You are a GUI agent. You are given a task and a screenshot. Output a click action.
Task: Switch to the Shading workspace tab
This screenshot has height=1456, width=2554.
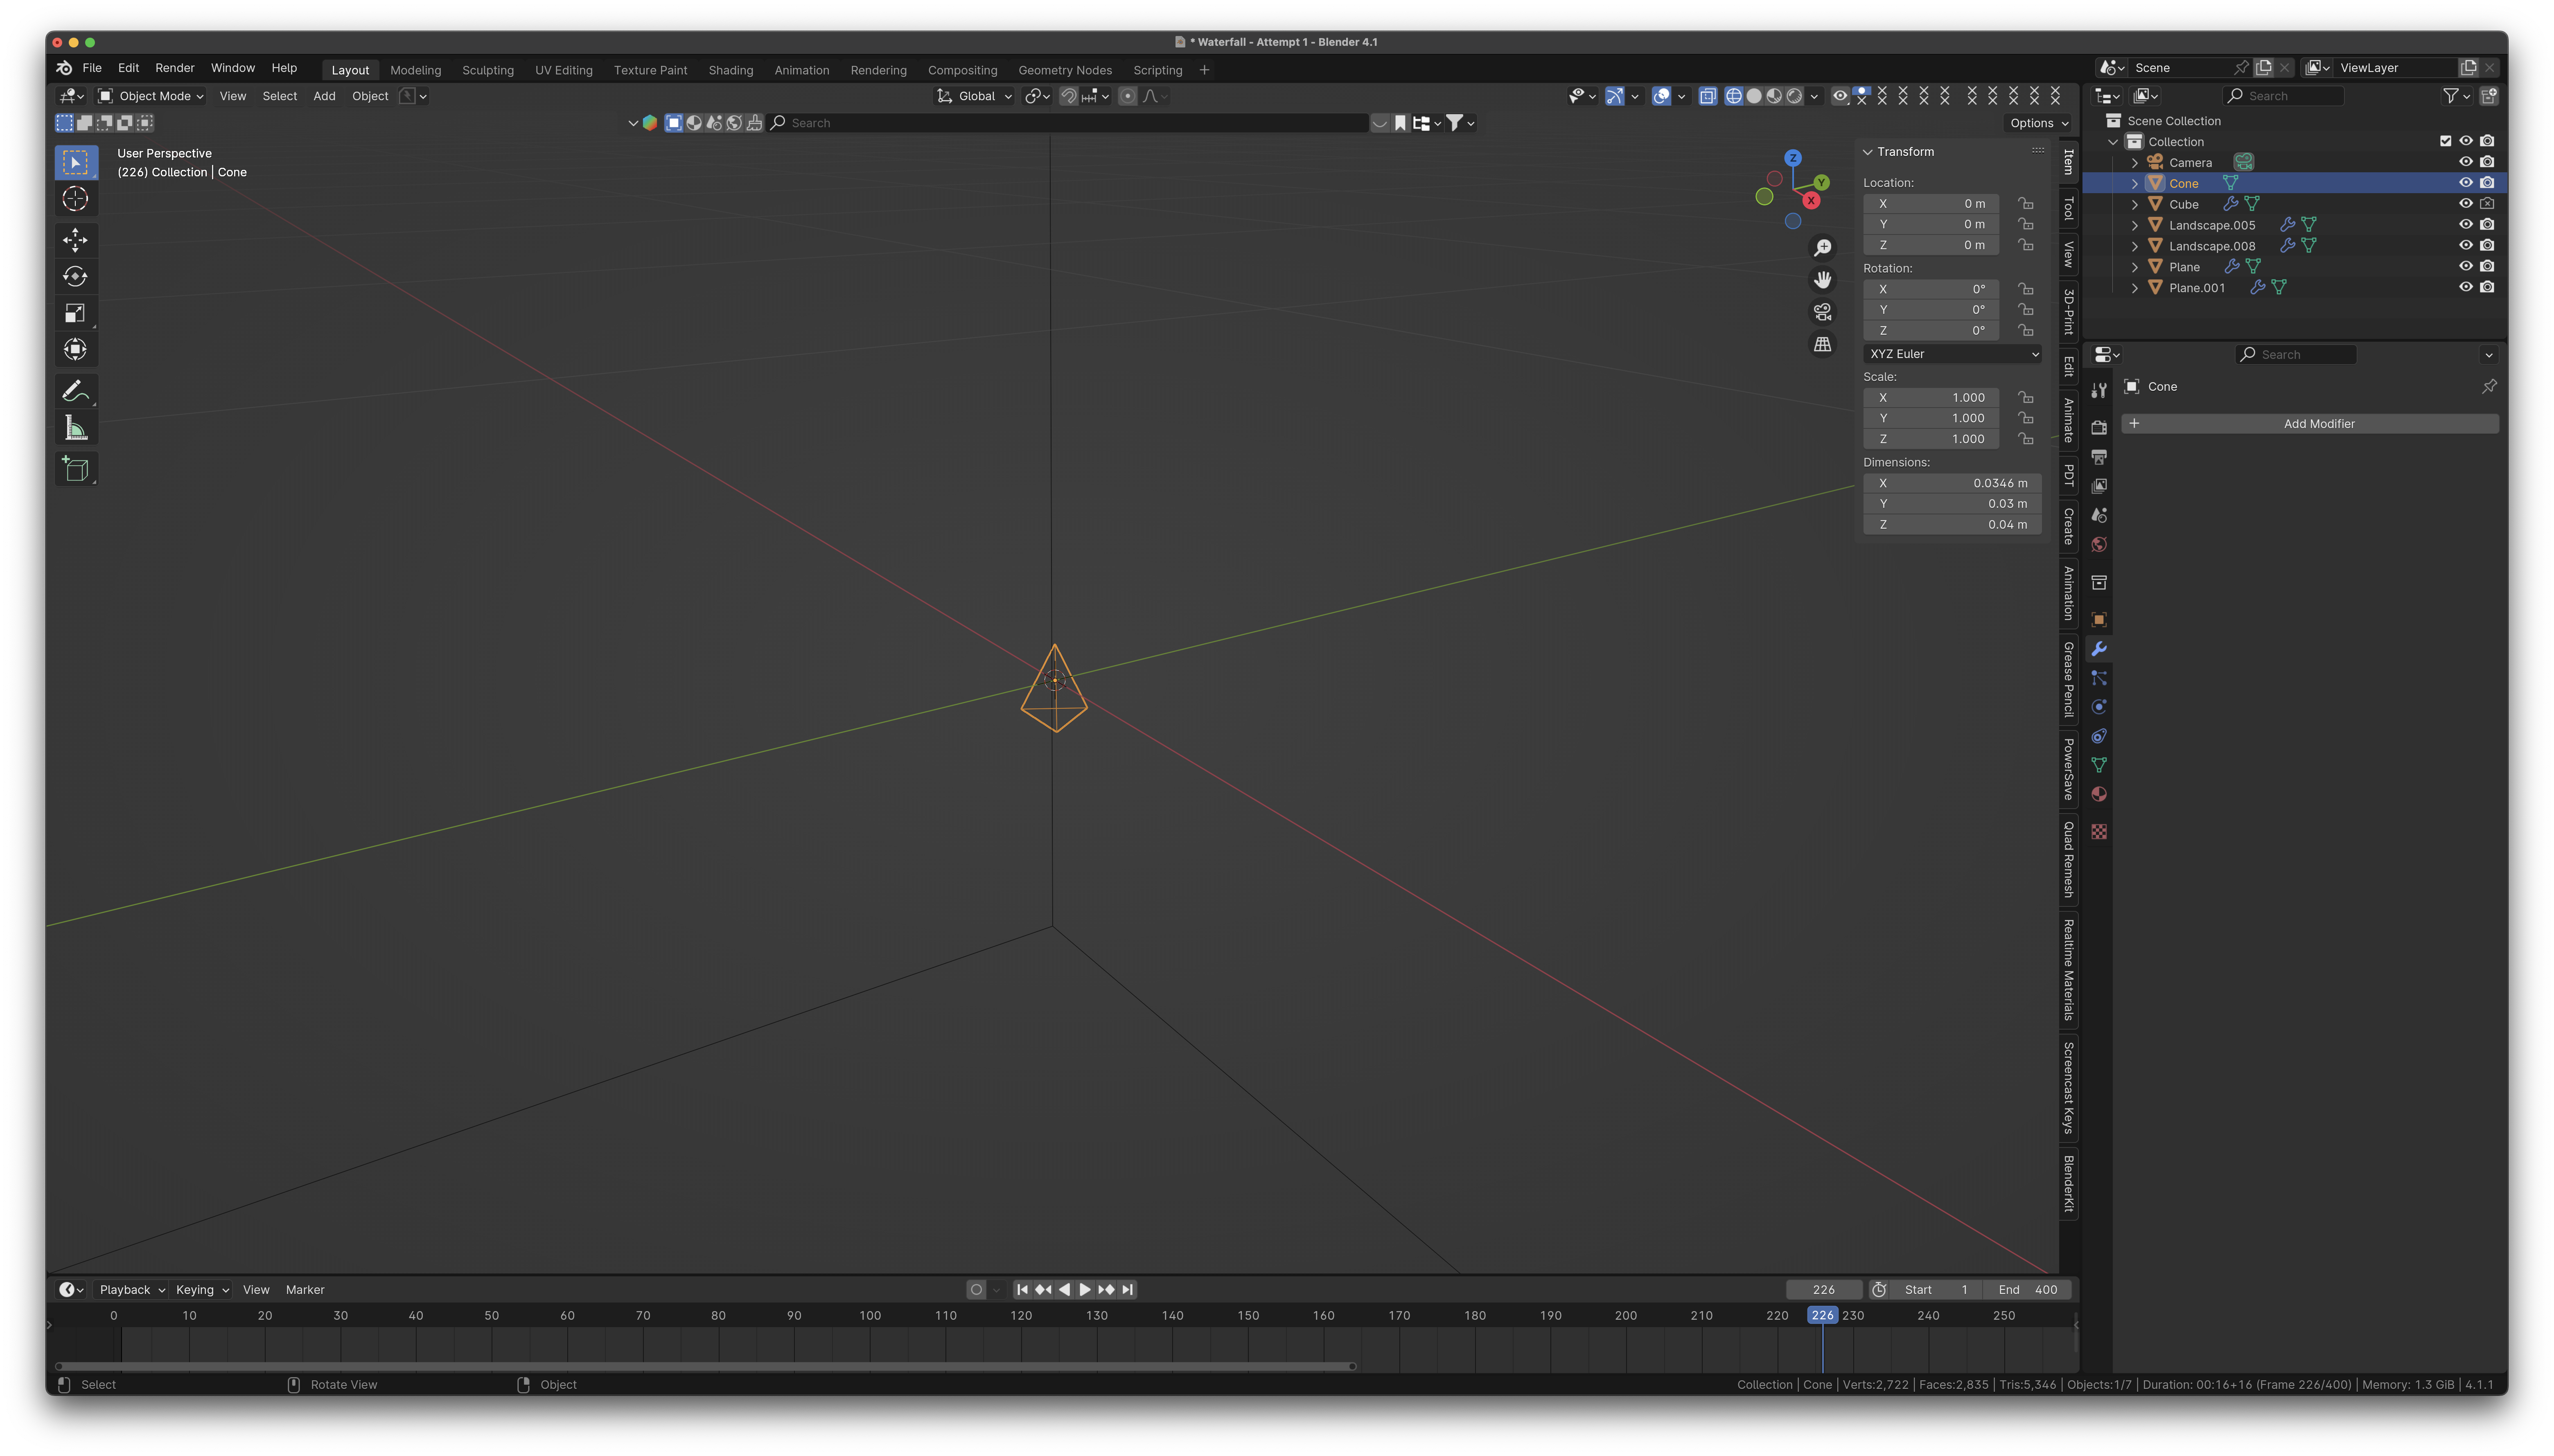(x=731, y=70)
